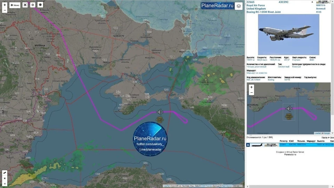Sort list by Регистр. column
The image size is (334, 188).
(x=284, y=141)
